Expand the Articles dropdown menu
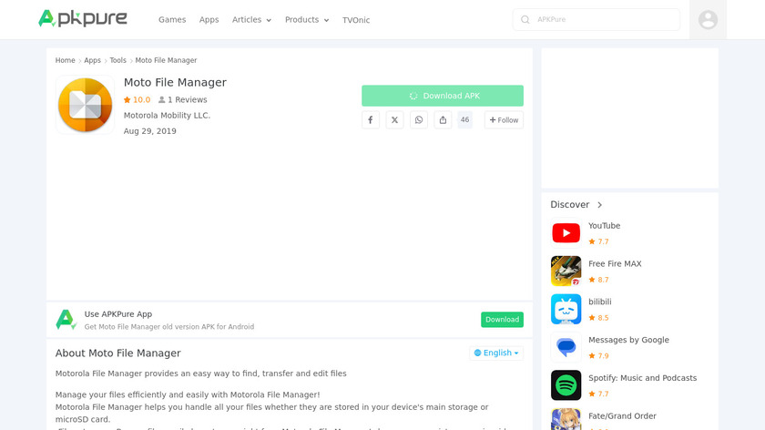 [251, 20]
